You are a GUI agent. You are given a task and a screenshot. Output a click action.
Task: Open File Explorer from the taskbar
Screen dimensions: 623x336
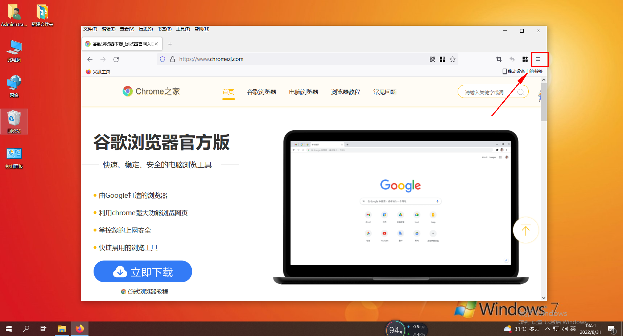click(x=62, y=329)
